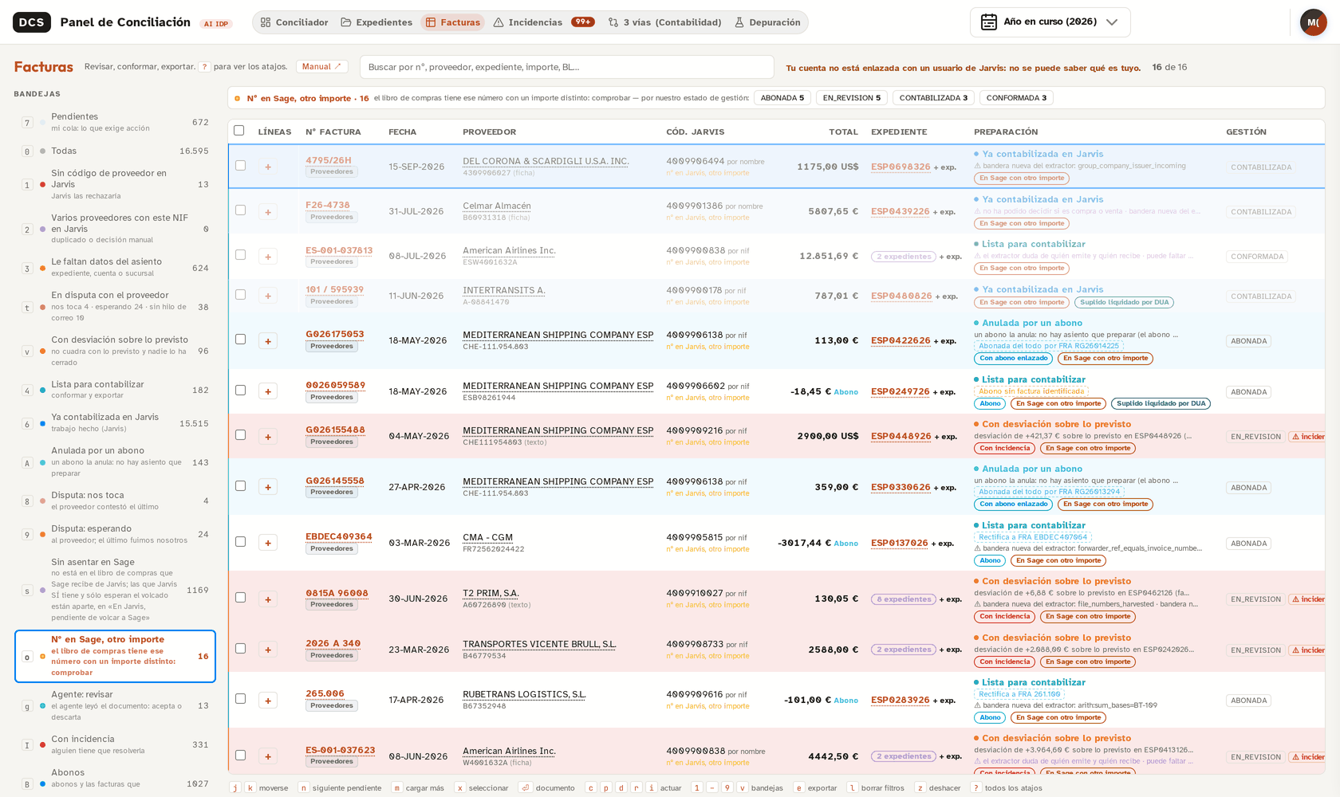The image size is (1340, 797).
Task: Filter by CONFORMADA 3 status chip
Action: pyautogui.click(x=1016, y=98)
